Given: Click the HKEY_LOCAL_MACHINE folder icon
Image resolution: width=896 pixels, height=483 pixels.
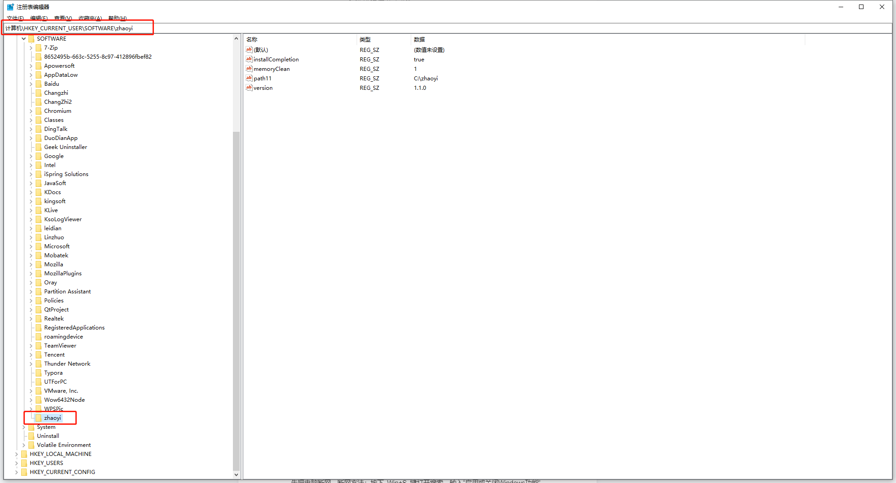Looking at the screenshot, I should [x=24, y=454].
